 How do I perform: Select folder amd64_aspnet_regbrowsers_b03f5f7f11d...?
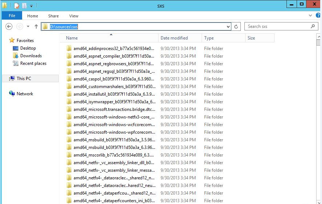[x=113, y=64]
